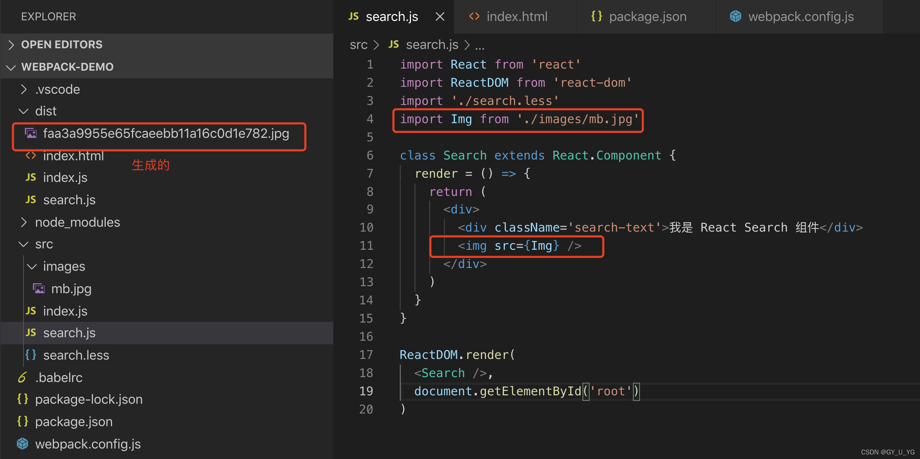Click the JSON icon beside explorer package.json
This screenshot has width=920, height=459.
pos(23,422)
